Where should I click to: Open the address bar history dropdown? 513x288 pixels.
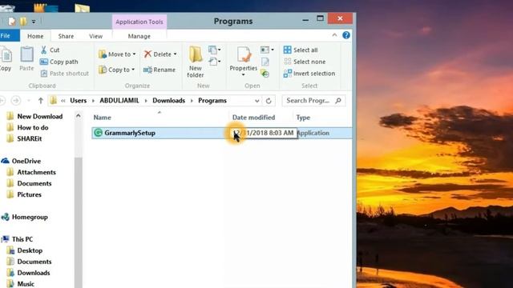256,101
